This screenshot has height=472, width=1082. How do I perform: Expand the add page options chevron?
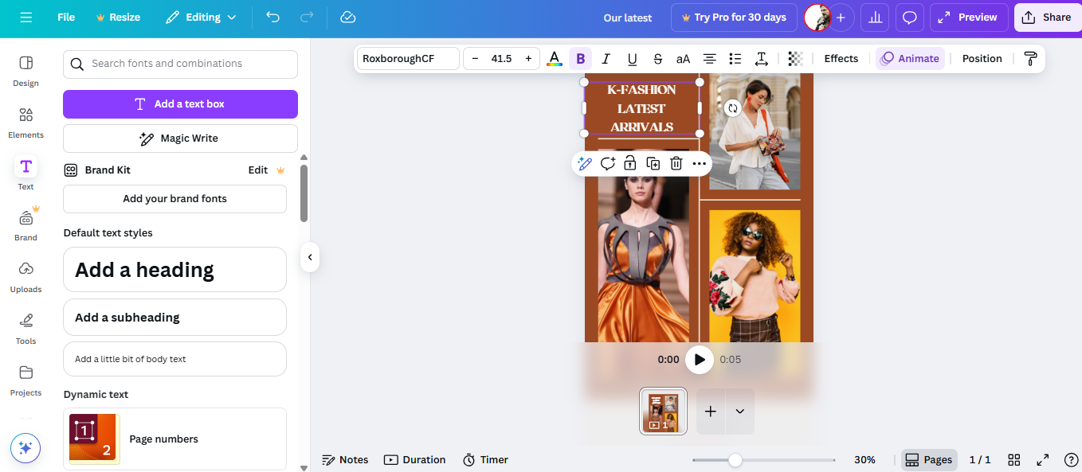[x=739, y=412]
